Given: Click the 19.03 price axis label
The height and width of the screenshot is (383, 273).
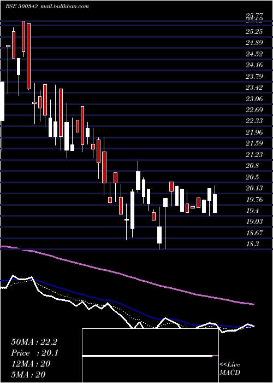Looking at the screenshot, I should 254,222.
